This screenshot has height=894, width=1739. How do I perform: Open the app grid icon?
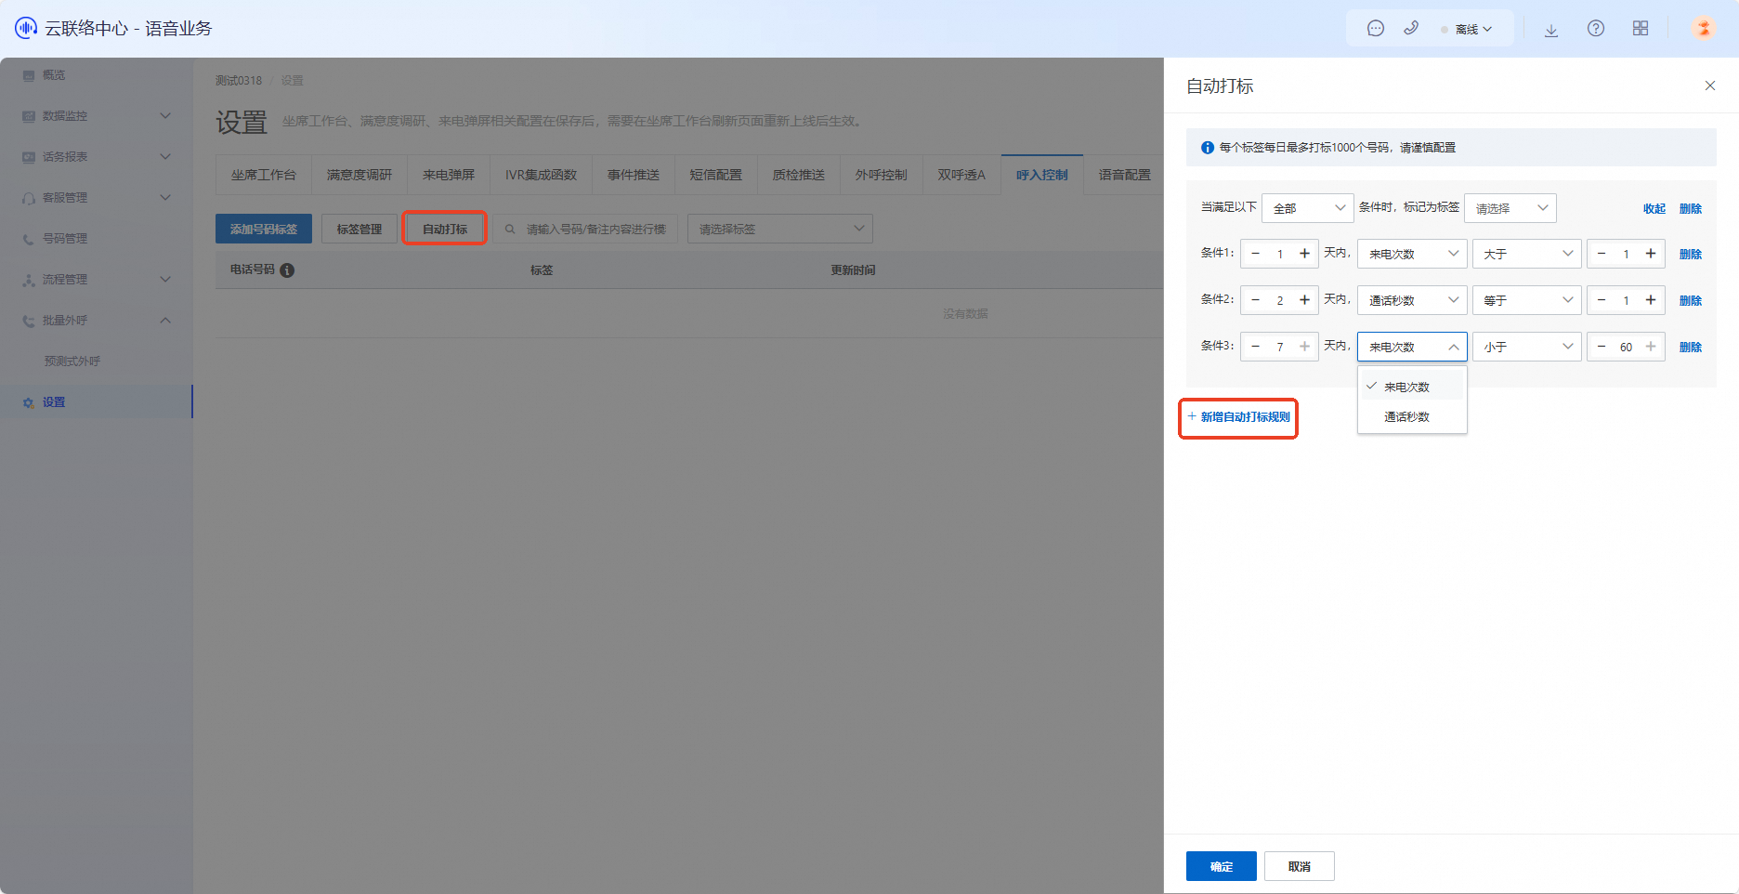tap(1641, 29)
